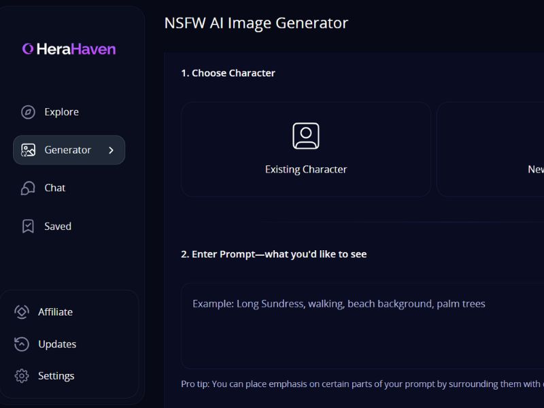
Task: Click the '1. Choose Character' label
Action: (228, 73)
